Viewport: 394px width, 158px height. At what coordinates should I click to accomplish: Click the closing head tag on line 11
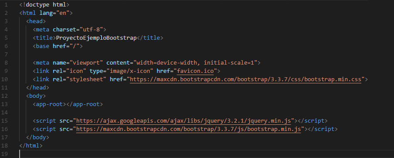pos(37,88)
